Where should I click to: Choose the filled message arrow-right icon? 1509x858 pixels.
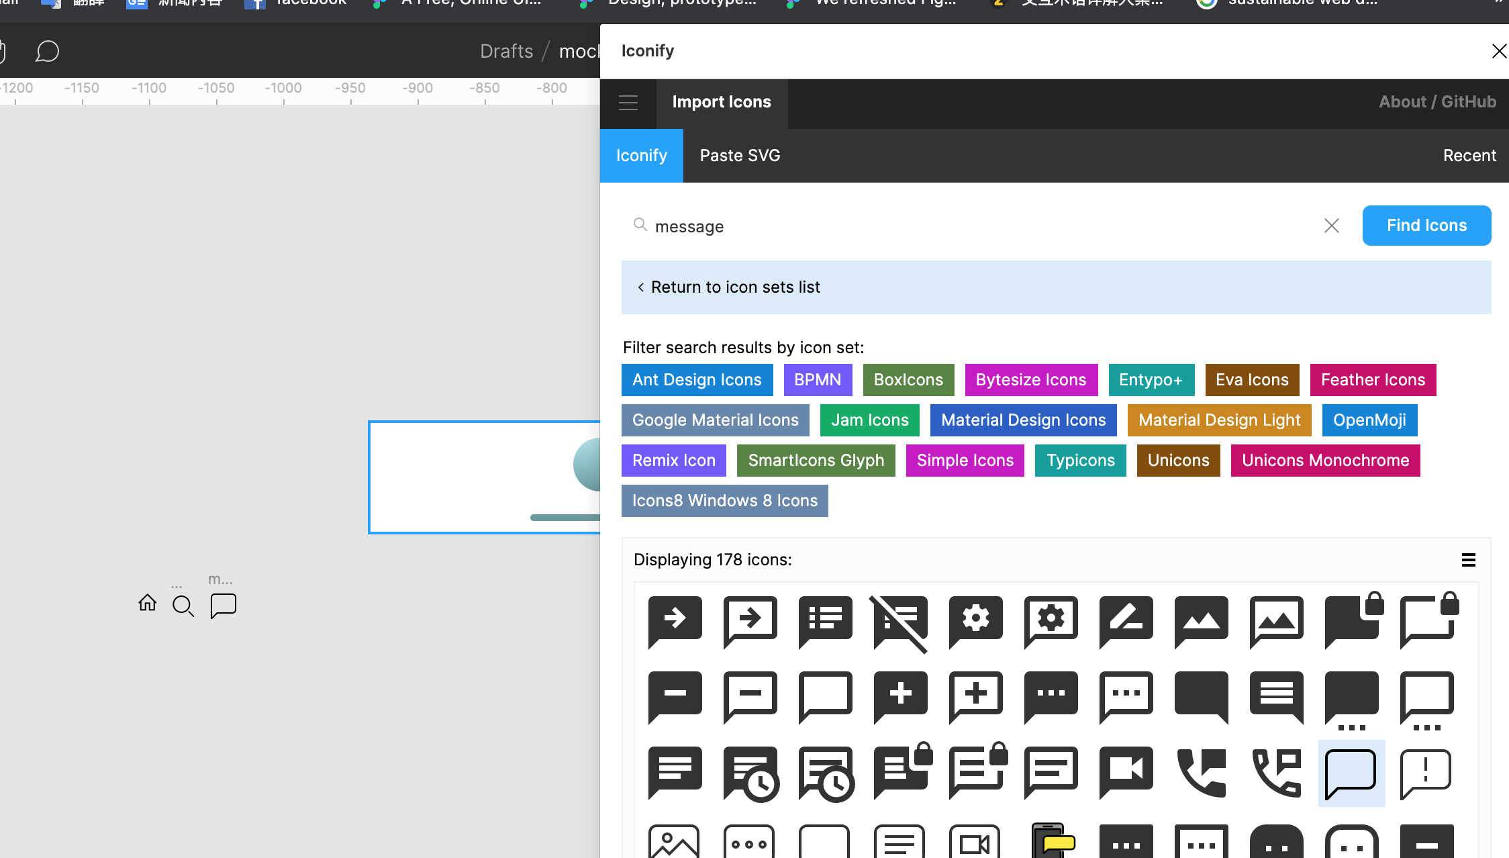[675, 620]
